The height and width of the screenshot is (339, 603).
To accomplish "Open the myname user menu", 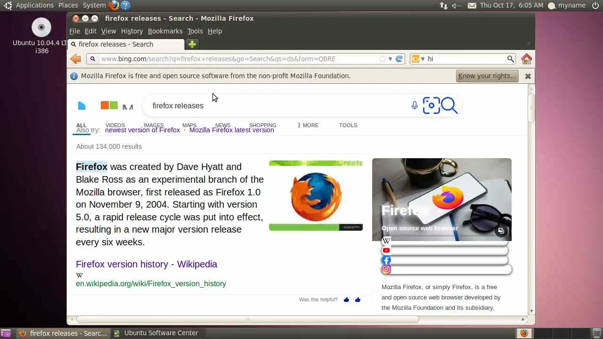I will [567, 5].
